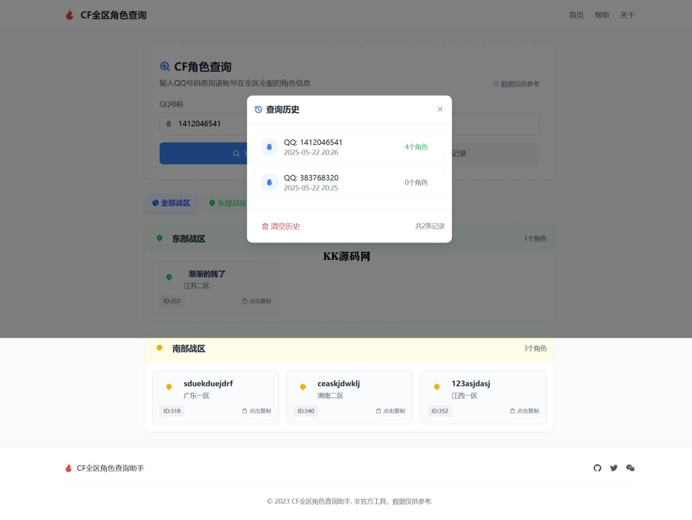Viewport: 692px width, 520px height.
Task: Click the 0个角色 label
Action: pyautogui.click(x=416, y=183)
